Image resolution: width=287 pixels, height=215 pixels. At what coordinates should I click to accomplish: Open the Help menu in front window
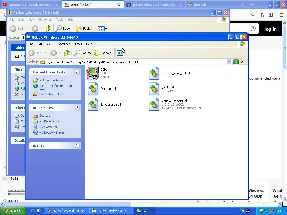(x=89, y=44)
